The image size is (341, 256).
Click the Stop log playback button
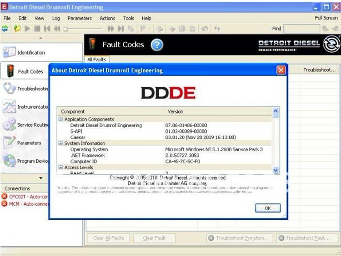tap(37, 29)
